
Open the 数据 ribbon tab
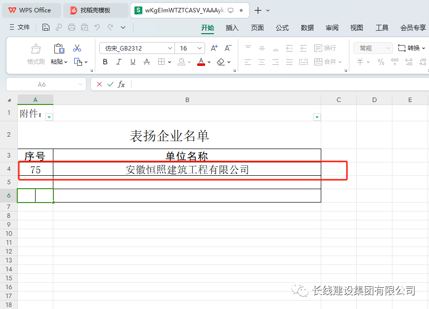pos(307,28)
